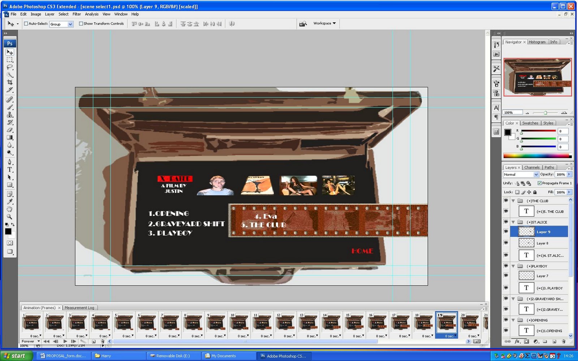Select the Crop tool
Viewport: 578px width, 361px height.
click(10, 82)
